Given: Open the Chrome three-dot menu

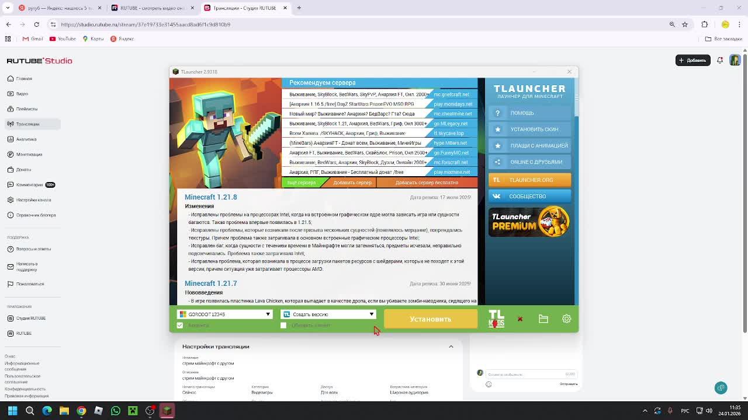Looking at the screenshot, I should point(739,24).
